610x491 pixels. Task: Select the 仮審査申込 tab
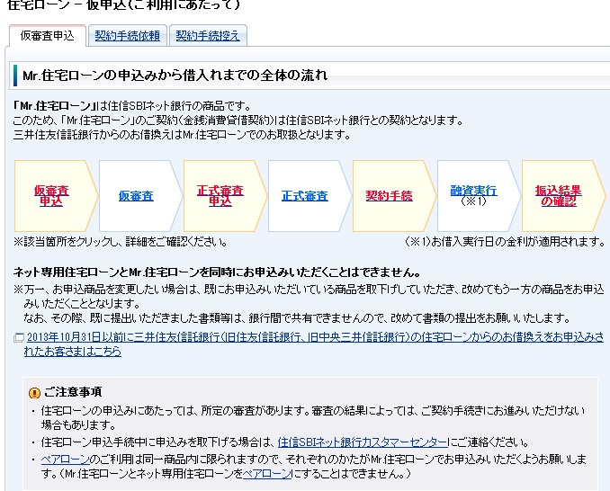[x=47, y=36]
